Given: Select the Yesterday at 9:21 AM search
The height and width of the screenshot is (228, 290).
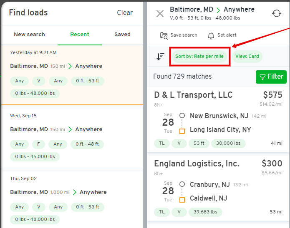Looking at the screenshot, I should click(x=72, y=75).
